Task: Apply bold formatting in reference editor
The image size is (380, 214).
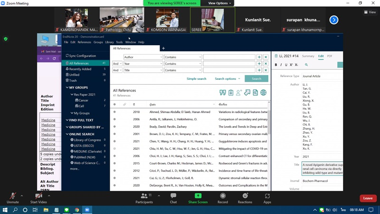Action: 281,65
